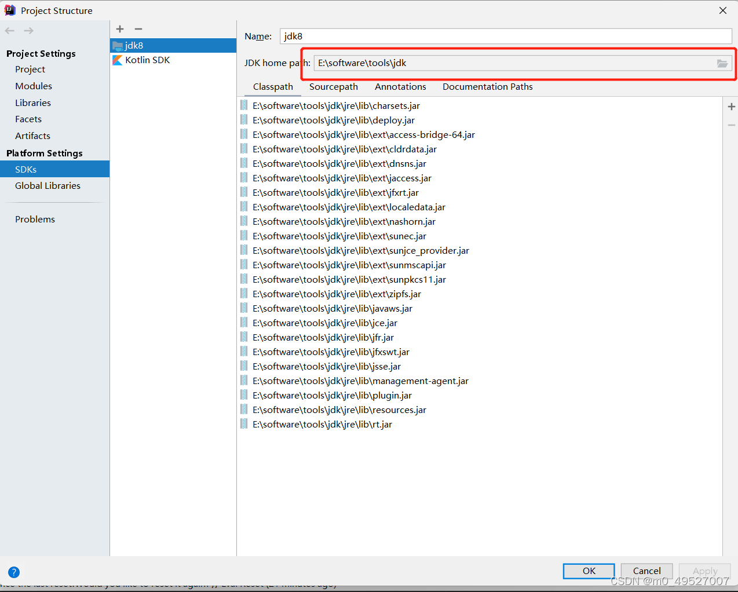Open the Problems section
The height and width of the screenshot is (592, 738).
coord(35,220)
